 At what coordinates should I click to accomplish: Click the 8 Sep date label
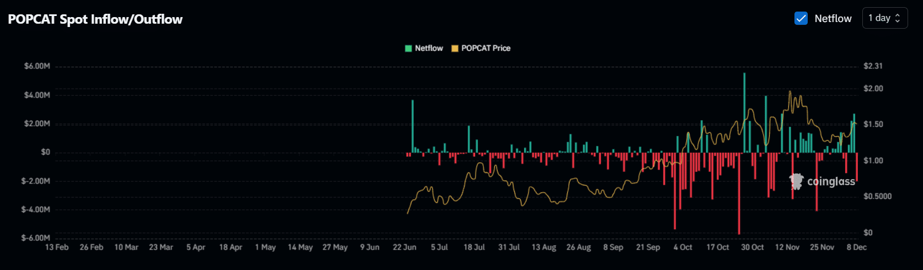pos(613,247)
